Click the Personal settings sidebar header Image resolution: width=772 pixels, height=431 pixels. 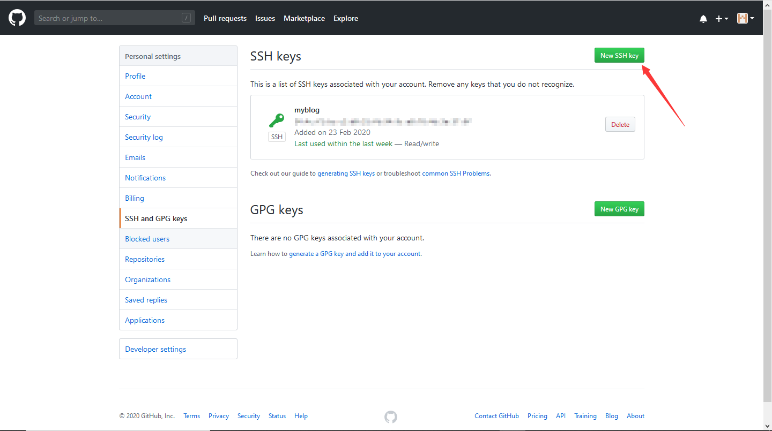tap(178, 56)
